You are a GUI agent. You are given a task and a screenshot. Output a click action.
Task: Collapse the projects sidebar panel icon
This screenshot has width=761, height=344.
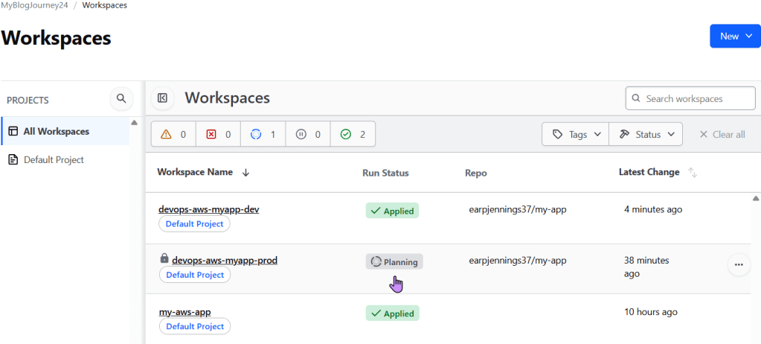pos(162,98)
